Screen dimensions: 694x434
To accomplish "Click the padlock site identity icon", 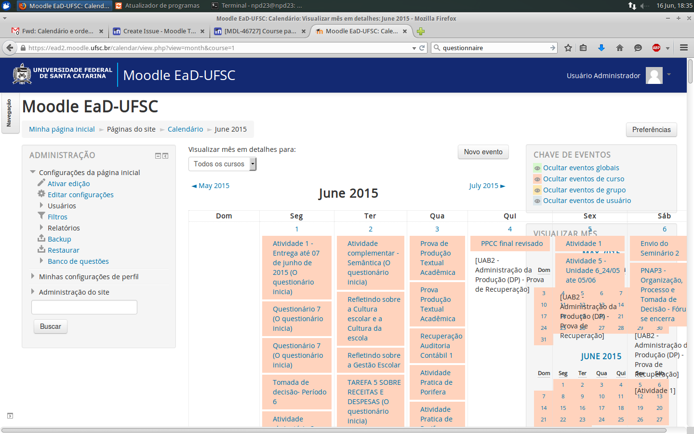I will pos(23,48).
